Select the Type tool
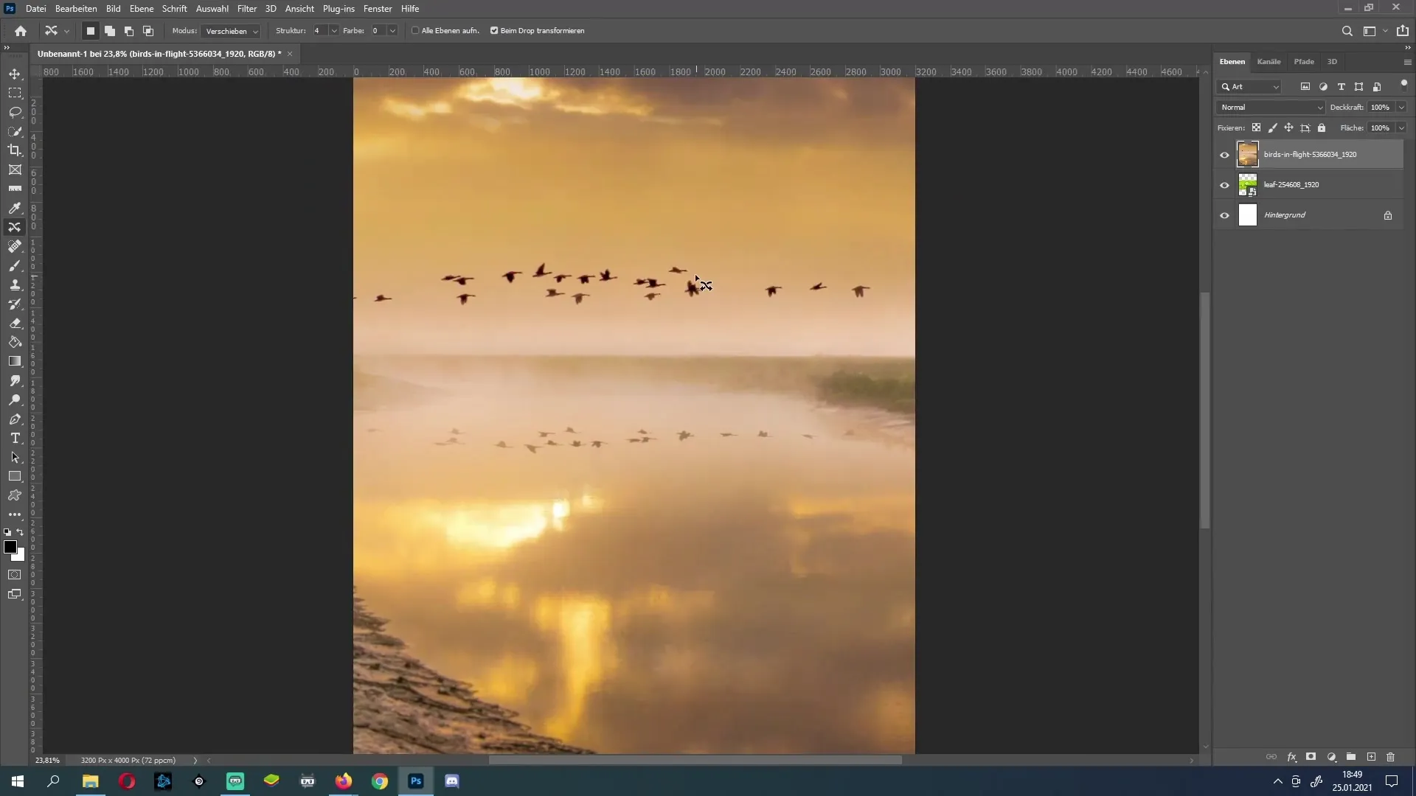Image resolution: width=1416 pixels, height=796 pixels. click(x=15, y=439)
